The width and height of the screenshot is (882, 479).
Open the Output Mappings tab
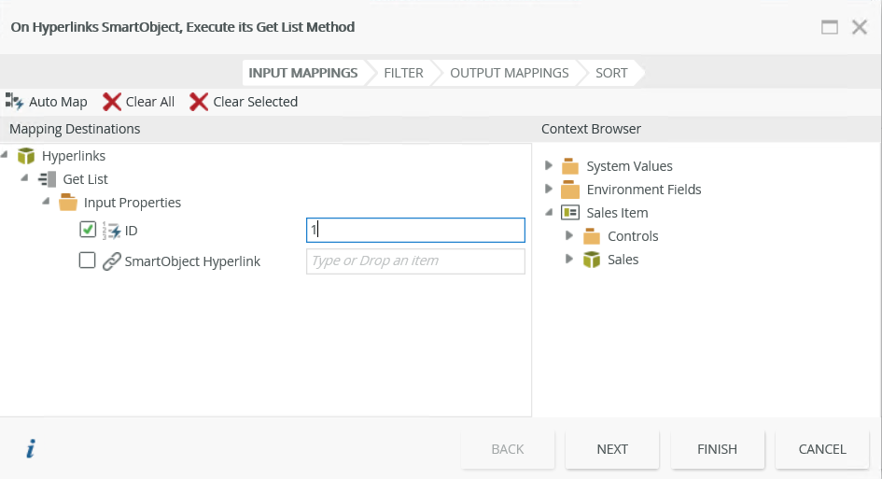click(x=509, y=73)
